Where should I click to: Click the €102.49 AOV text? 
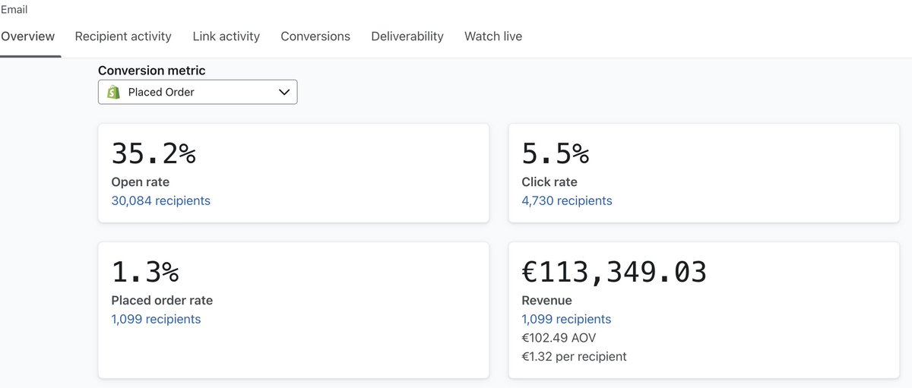click(559, 338)
